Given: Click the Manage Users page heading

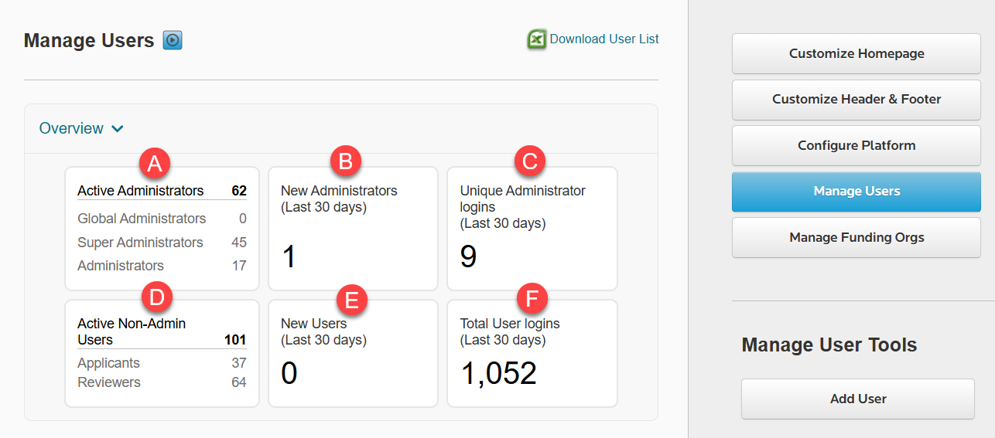Looking at the screenshot, I should [x=89, y=41].
